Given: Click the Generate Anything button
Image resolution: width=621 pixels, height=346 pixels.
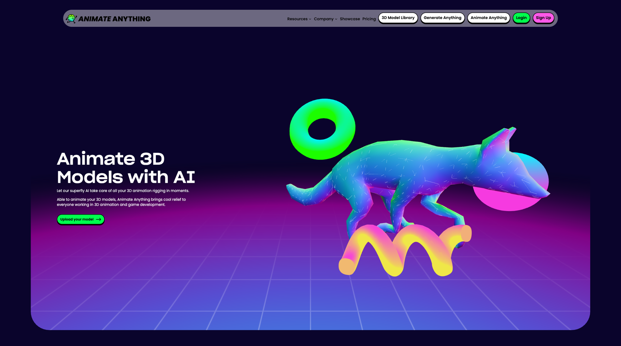Looking at the screenshot, I should [442, 18].
